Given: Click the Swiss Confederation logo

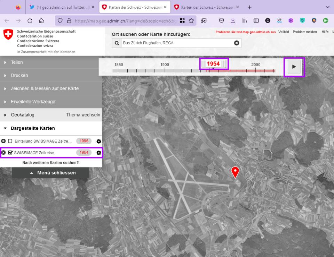Looking at the screenshot, I should 7,35.
